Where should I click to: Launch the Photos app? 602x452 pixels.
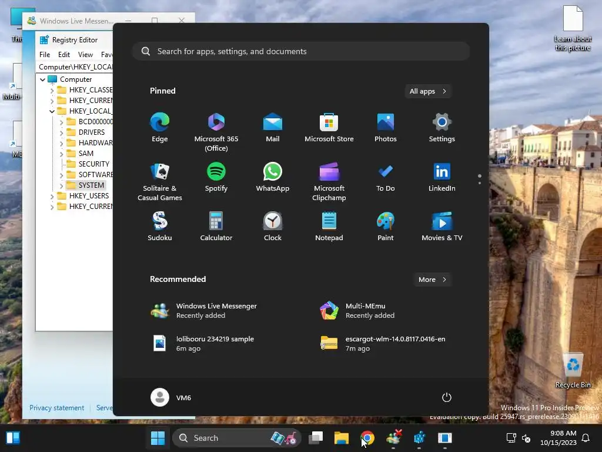click(x=386, y=128)
